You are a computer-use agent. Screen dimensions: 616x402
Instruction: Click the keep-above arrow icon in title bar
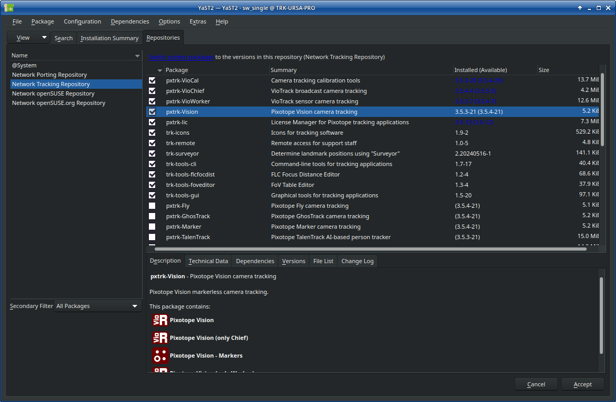click(580, 8)
